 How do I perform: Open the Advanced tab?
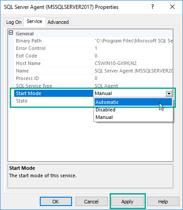(58, 22)
